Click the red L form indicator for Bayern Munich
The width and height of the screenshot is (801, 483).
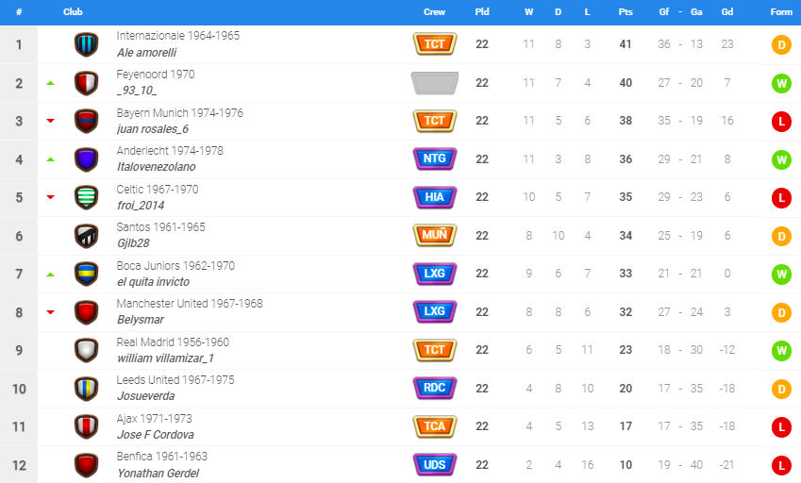[x=781, y=122]
